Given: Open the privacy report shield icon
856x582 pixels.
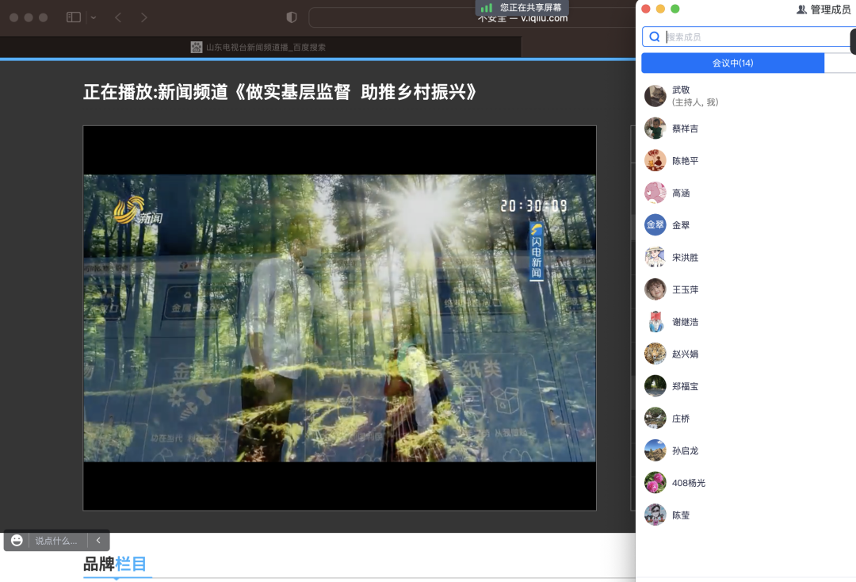Looking at the screenshot, I should point(291,17).
